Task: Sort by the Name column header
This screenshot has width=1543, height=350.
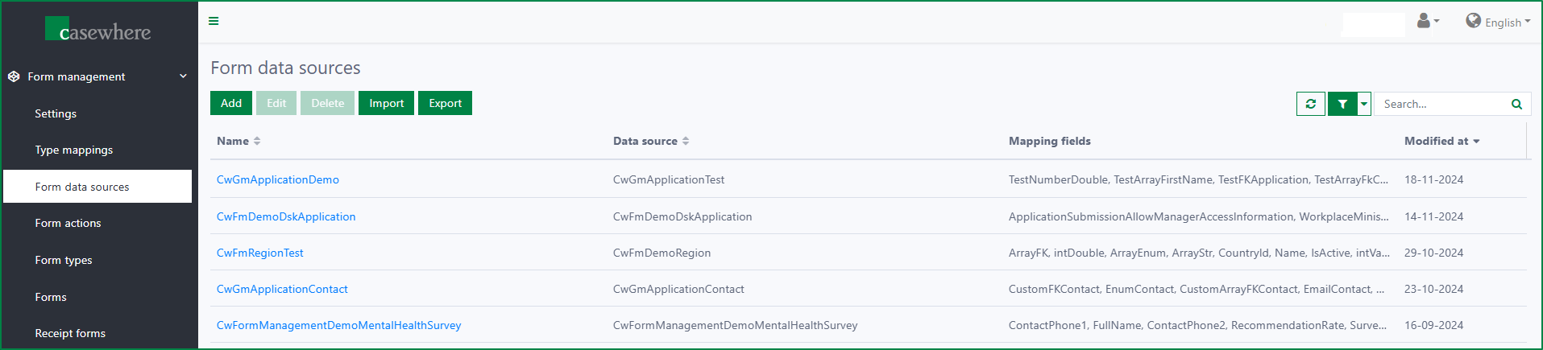Action: point(239,141)
